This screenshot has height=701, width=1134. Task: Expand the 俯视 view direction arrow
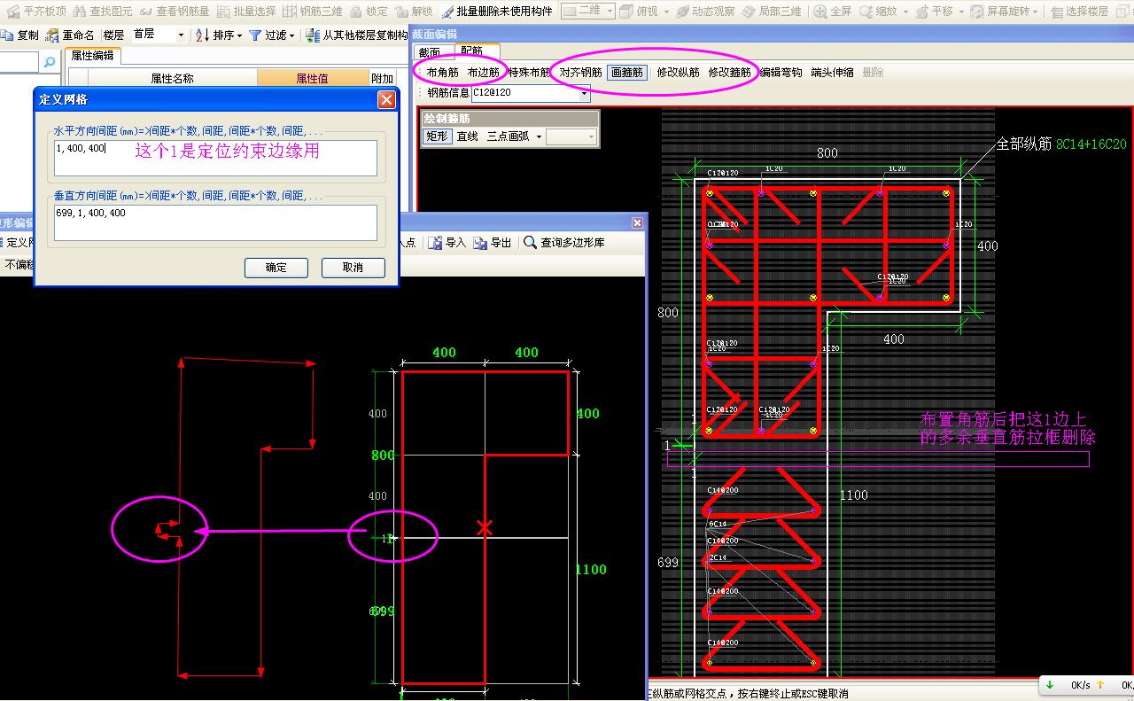click(x=665, y=12)
